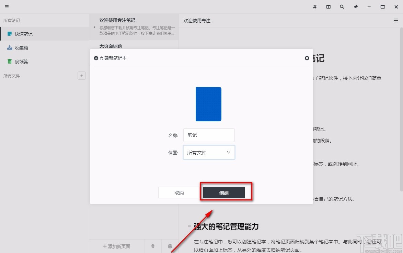Click the 欢迎使用专注… title in the editor header
Image resolution: width=403 pixels, height=253 pixels.
click(x=199, y=21)
